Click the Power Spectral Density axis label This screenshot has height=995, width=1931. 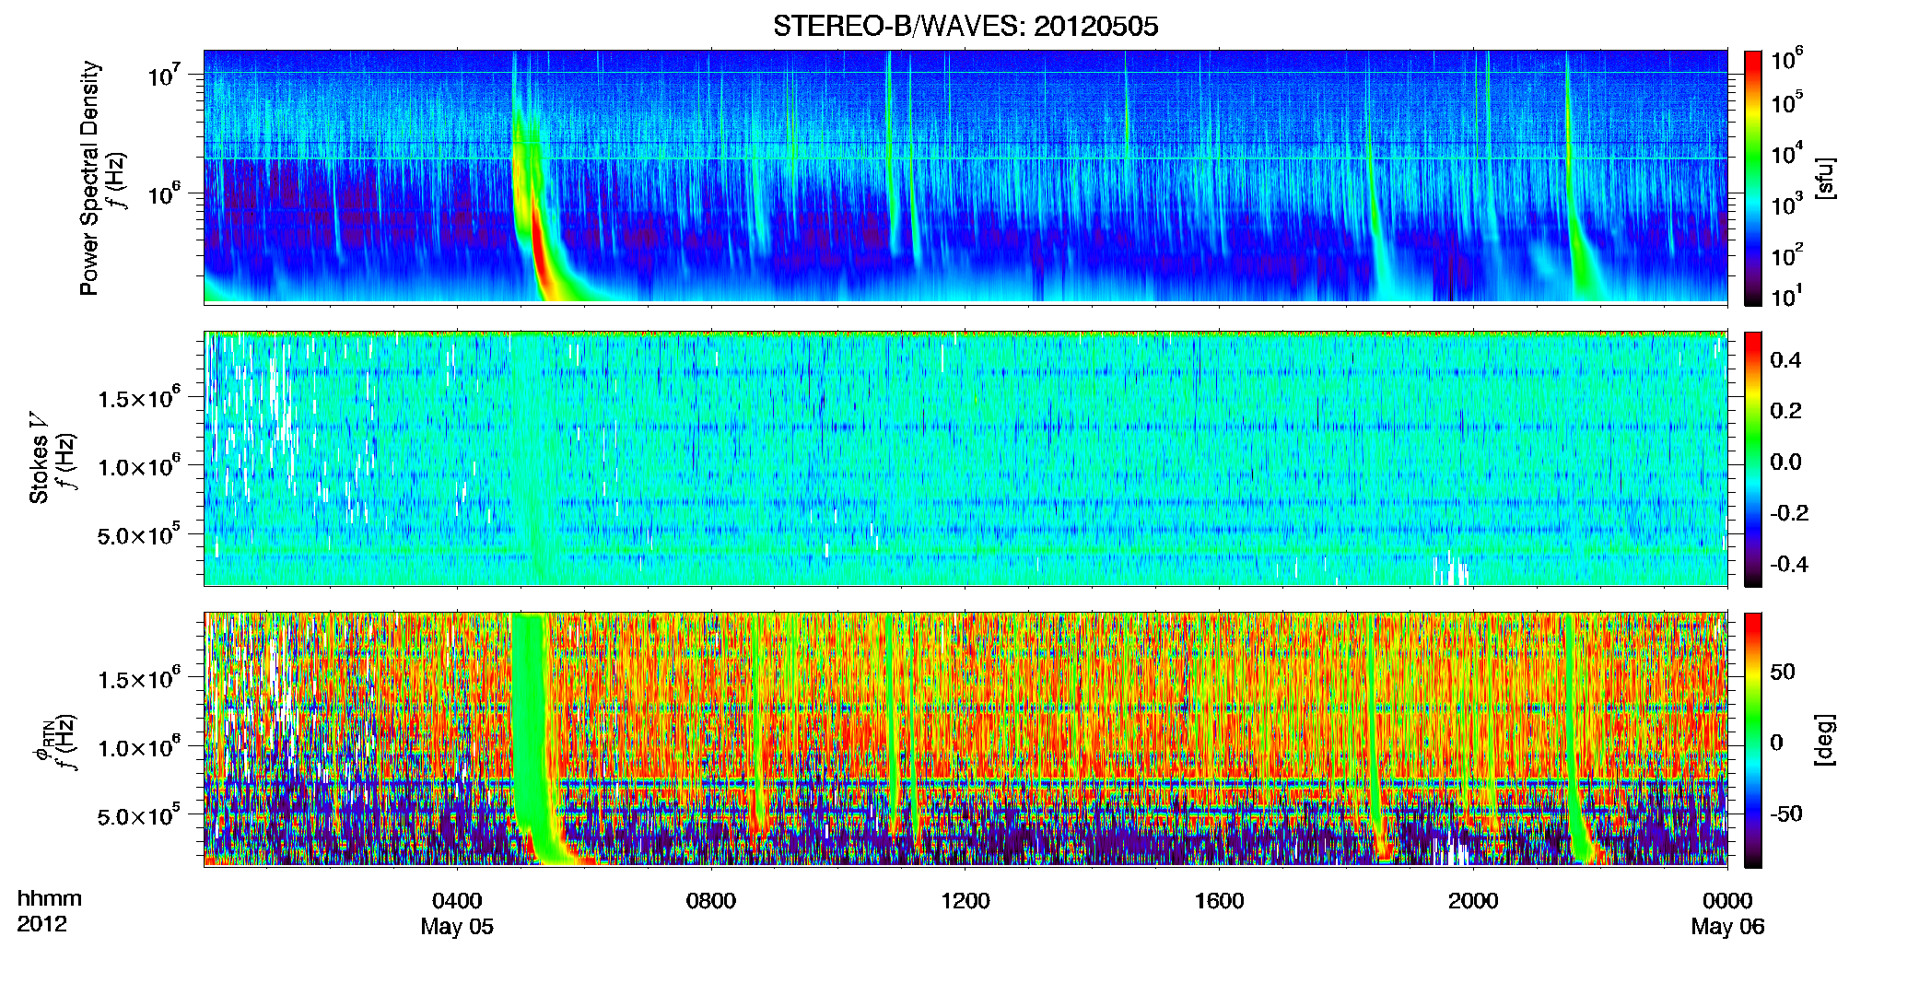(88, 178)
